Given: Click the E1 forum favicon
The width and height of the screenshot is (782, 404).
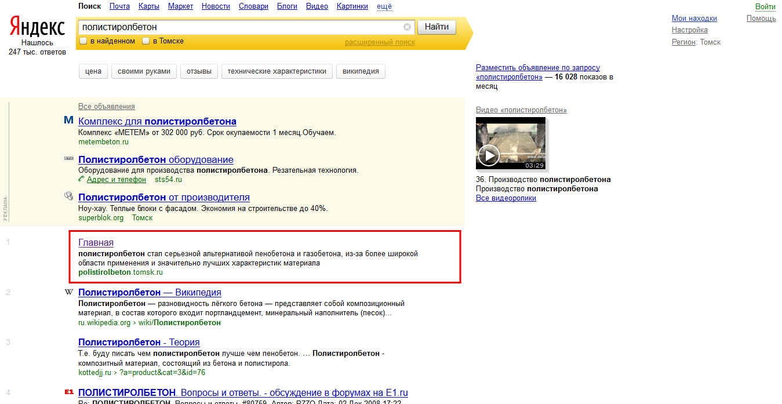Looking at the screenshot, I should 69,392.
